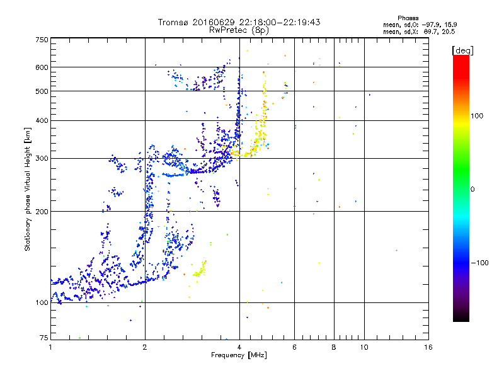
Task: Click the black bottom of the colorbar
Action: point(461,317)
